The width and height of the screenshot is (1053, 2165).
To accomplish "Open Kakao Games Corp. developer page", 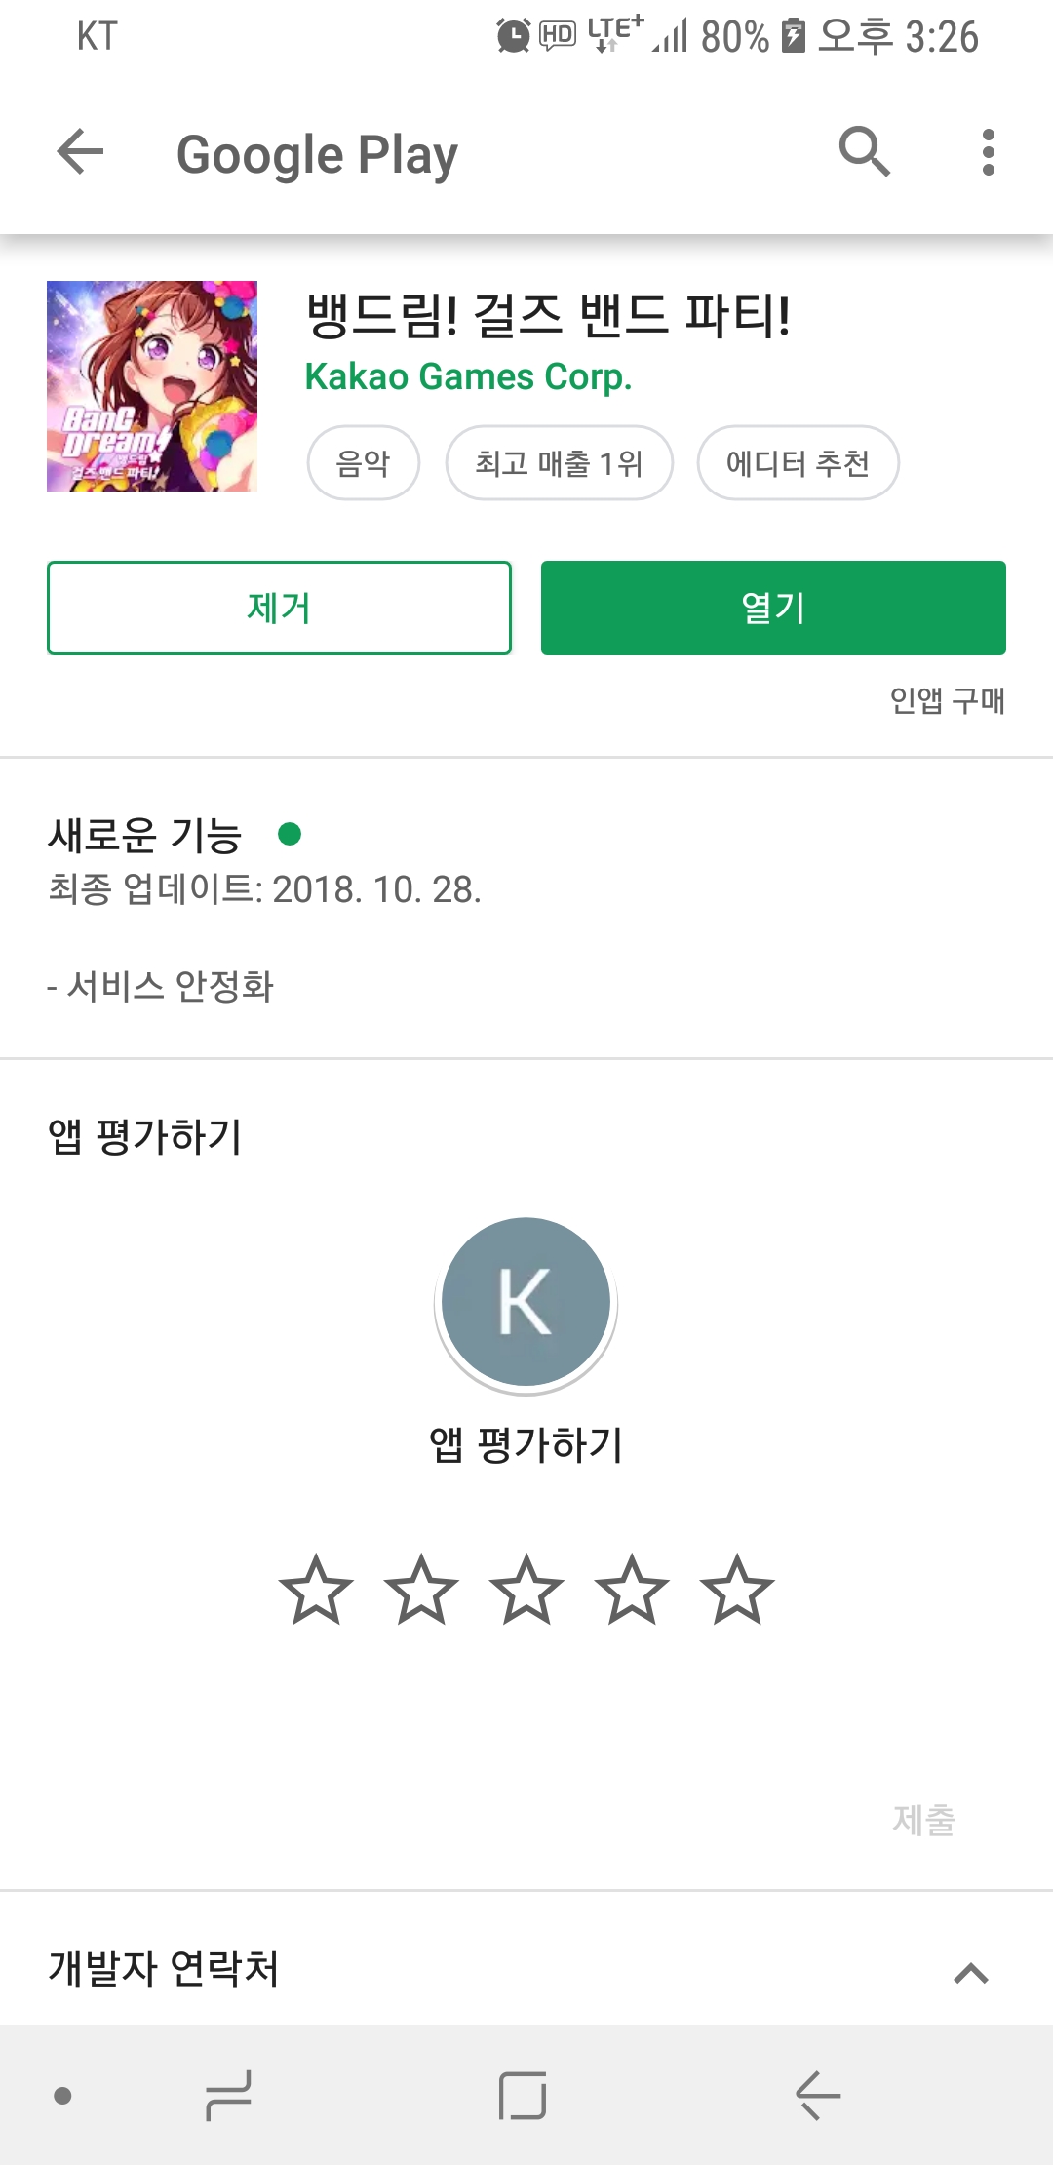I will [x=468, y=376].
